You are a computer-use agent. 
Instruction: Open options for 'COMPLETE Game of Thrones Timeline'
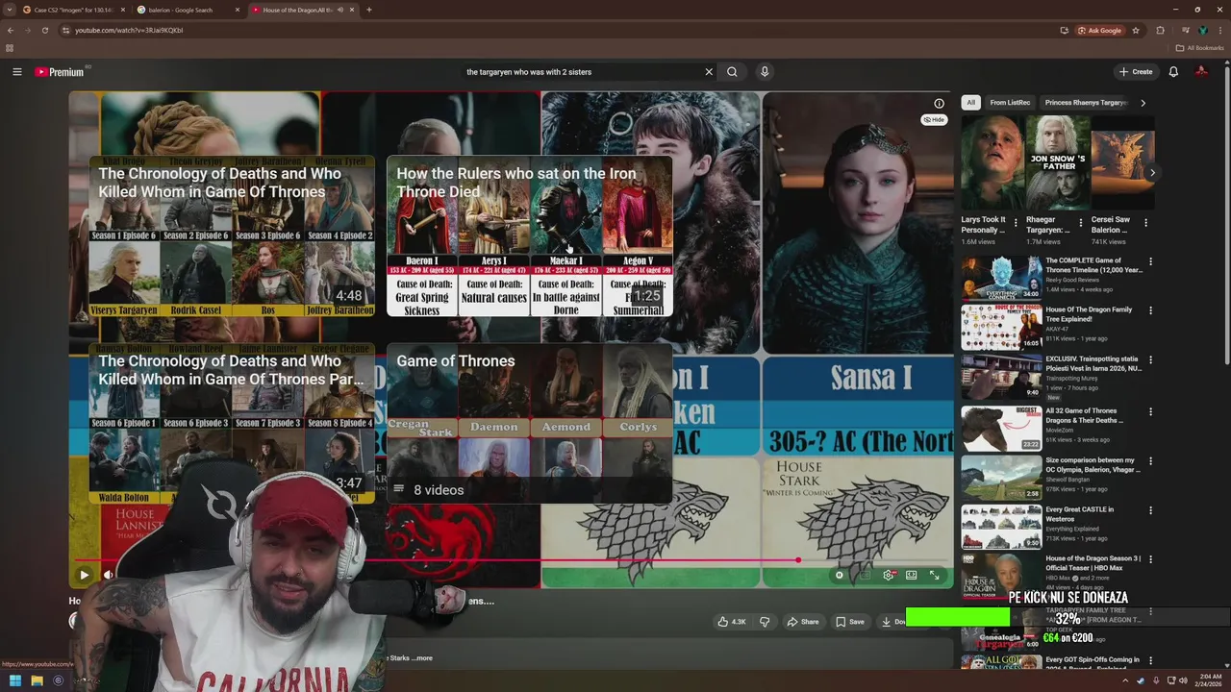pyautogui.click(x=1150, y=261)
